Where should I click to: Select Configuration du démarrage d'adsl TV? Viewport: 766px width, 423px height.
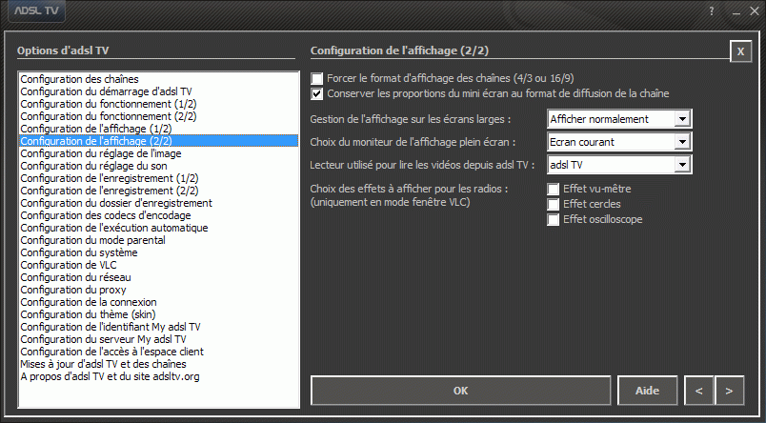click(159, 91)
